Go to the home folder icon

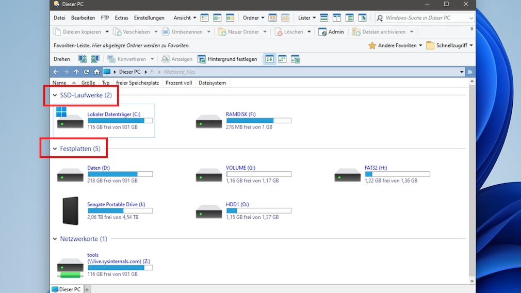tap(96, 72)
